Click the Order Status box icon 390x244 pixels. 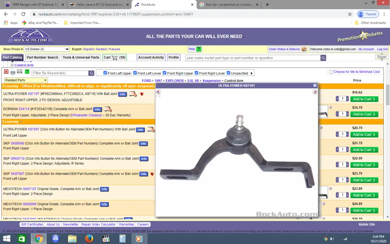304,49
